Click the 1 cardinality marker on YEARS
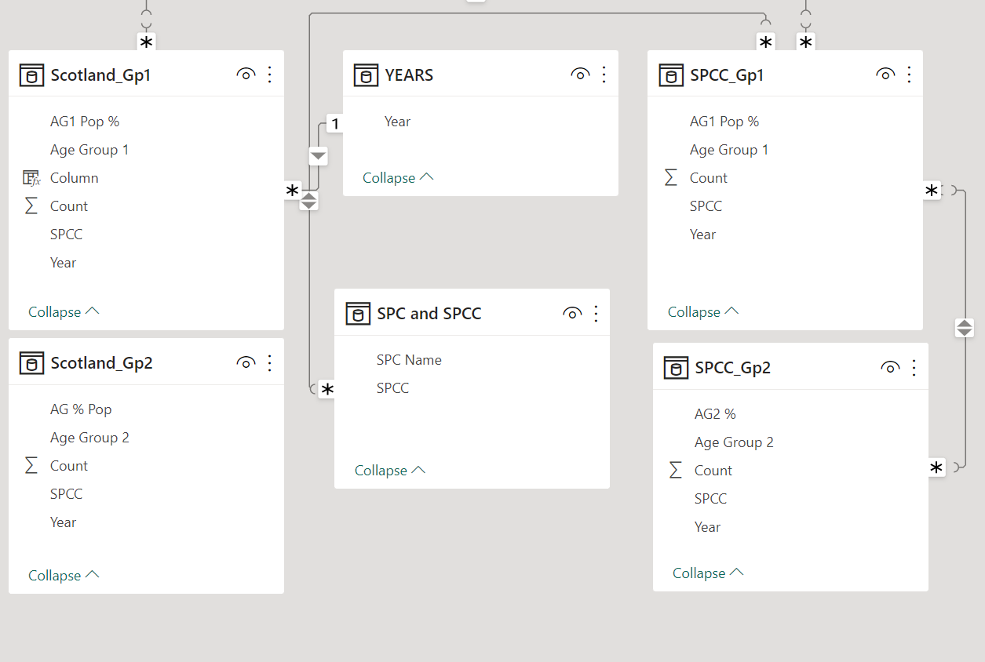Viewport: 985px width, 662px height. pos(335,124)
